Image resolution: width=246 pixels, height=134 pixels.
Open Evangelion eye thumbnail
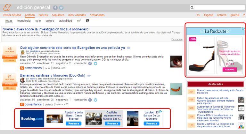coord(176,62)
